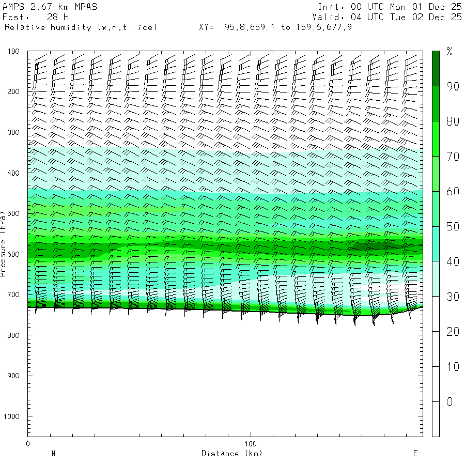Click the 0 distance axis label
This screenshot has height=465, width=465.
(27, 444)
